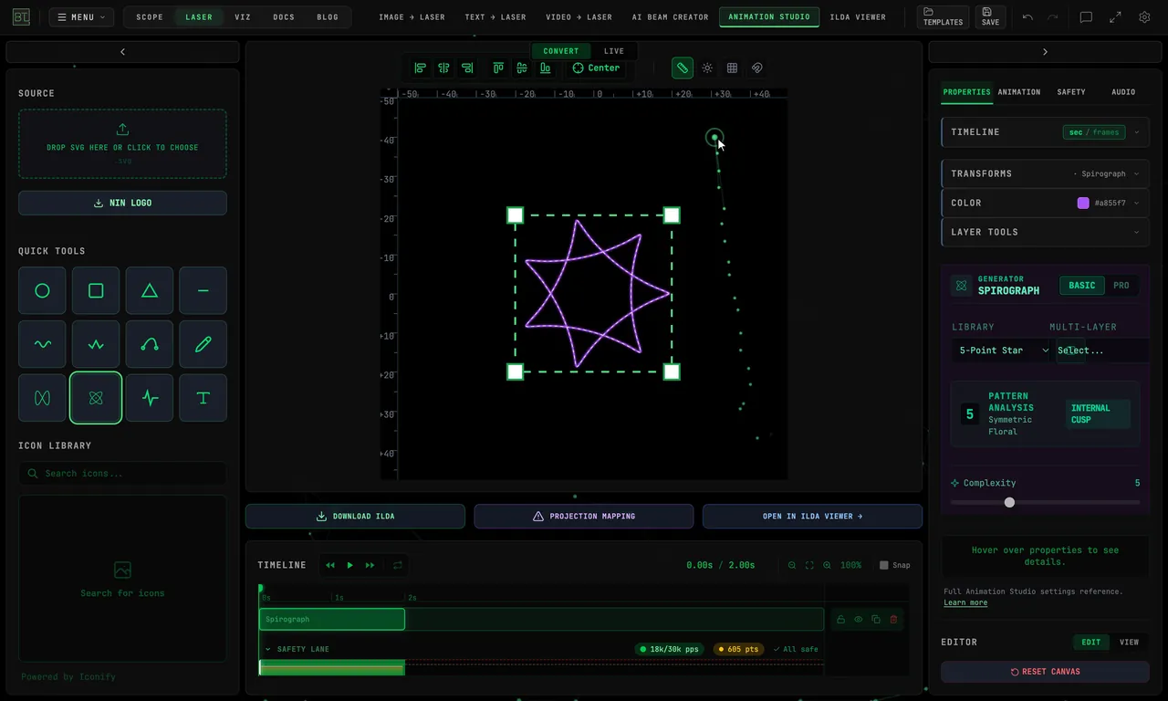The image size is (1168, 701).
Task: Expand the Layer Tools section
Action: coord(1045,232)
